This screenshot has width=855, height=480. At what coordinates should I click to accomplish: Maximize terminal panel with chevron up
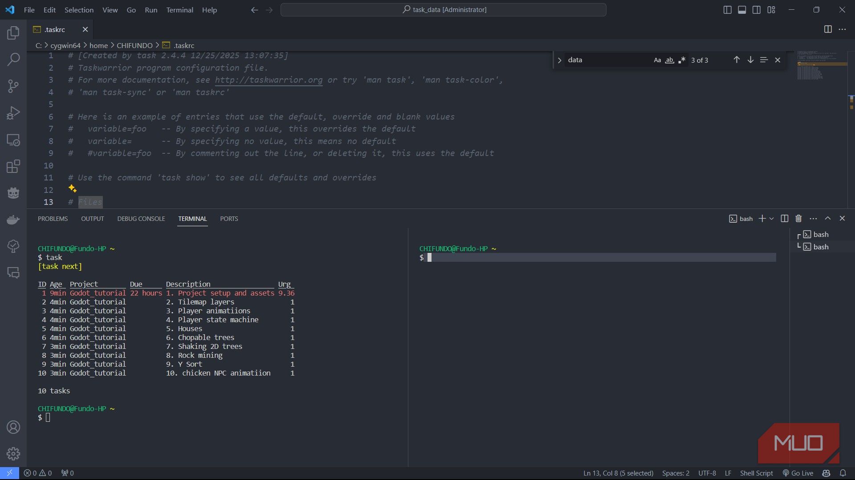[828, 219]
